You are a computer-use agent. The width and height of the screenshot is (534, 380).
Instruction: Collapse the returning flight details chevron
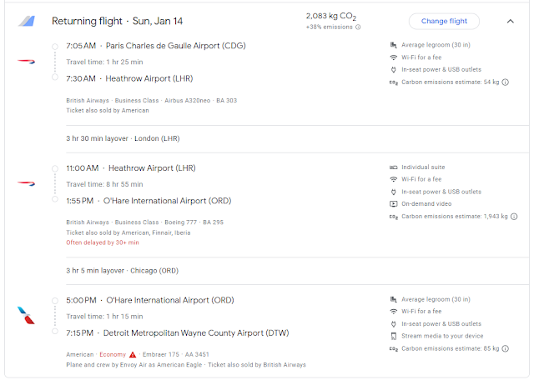click(511, 21)
